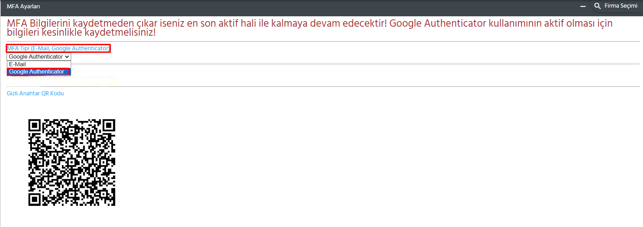The image size is (643, 227).
Task: Click the QR code's top-left finder square
Action: coord(34,125)
